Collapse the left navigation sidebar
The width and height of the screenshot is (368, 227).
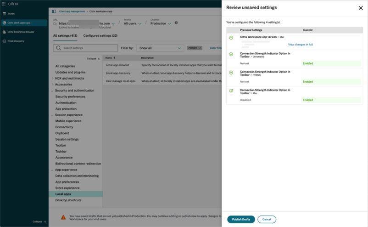(39, 221)
